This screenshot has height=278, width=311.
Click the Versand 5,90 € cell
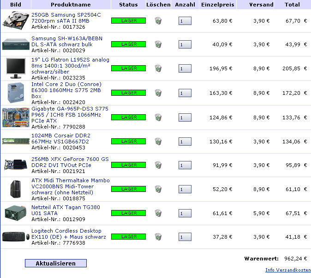pyautogui.click(x=262, y=213)
